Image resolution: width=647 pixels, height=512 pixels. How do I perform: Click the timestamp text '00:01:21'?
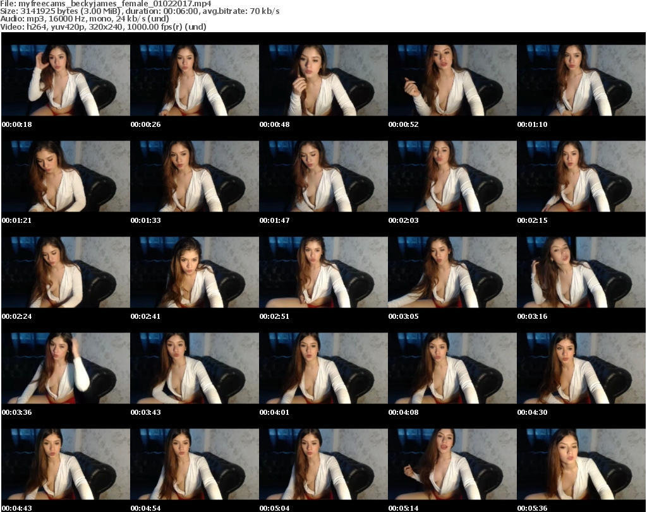(17, 220)
